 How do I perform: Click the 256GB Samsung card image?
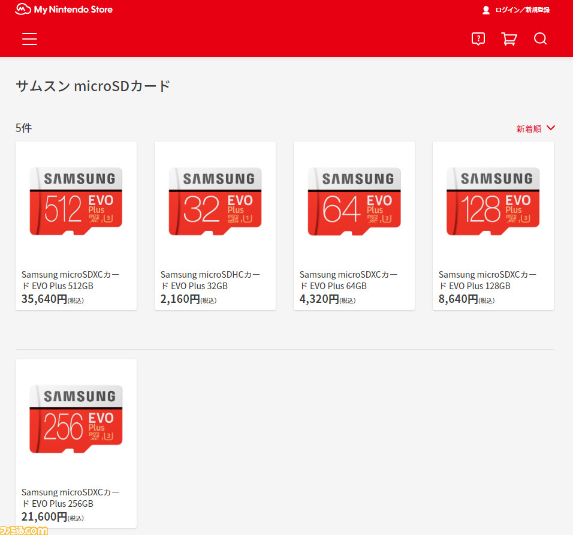(x=76, y=419)
